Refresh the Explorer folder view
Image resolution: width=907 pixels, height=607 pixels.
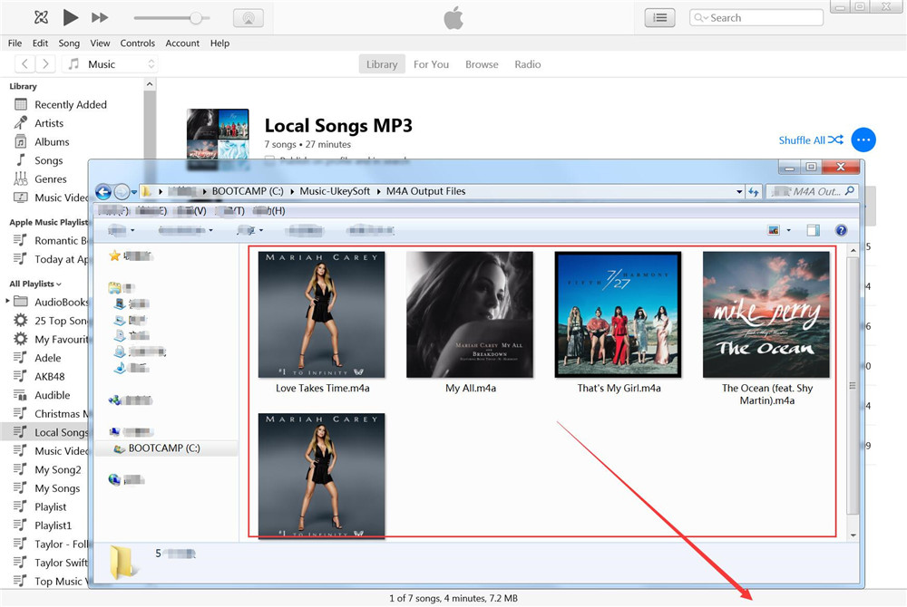(x=753, y=192)
